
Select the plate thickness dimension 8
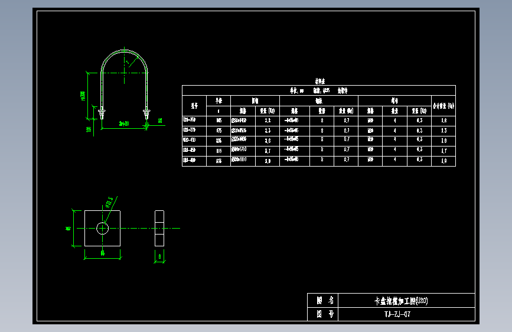tap(159, 256)
